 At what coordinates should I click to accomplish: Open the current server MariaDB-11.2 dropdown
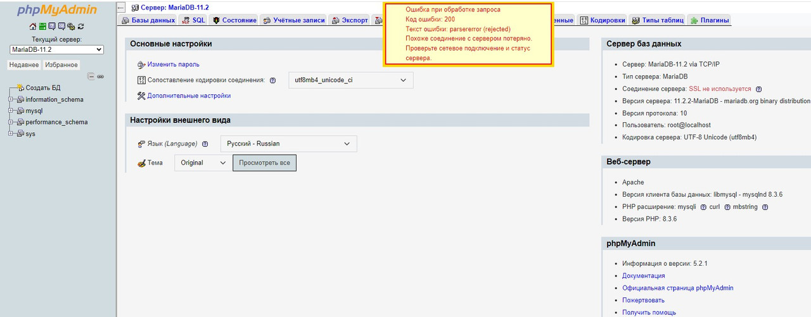tap(57, 49)
